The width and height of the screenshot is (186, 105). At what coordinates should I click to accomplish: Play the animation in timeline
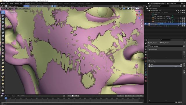point(74,96)
